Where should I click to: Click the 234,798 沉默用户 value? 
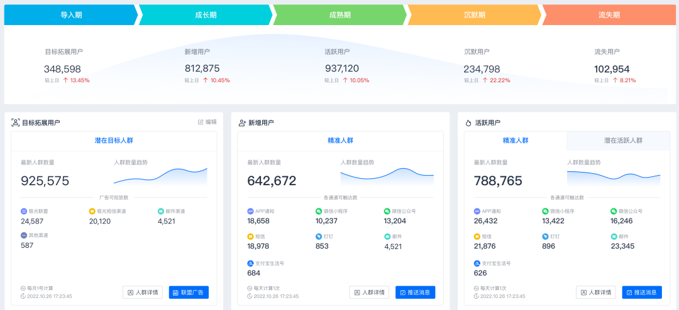pyautogui.click(x=482, y=69)
